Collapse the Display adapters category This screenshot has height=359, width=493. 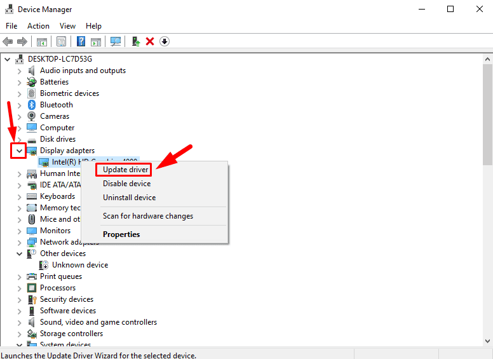click(x=19, y=151)
